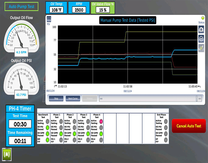Click the Phase 4 Test column header

[97, 116]
